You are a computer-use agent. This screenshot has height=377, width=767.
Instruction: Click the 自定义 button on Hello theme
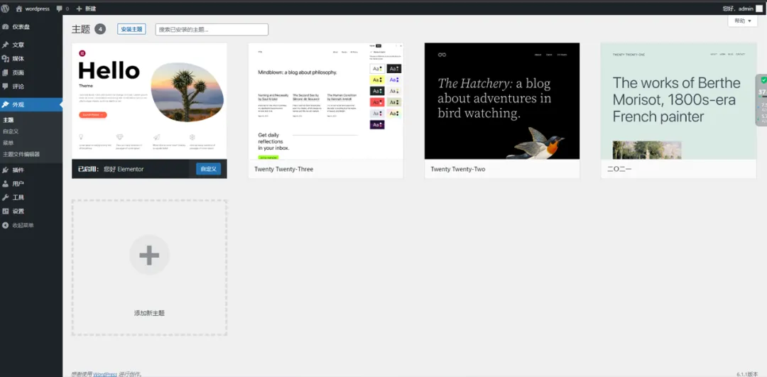pos(208,169)
